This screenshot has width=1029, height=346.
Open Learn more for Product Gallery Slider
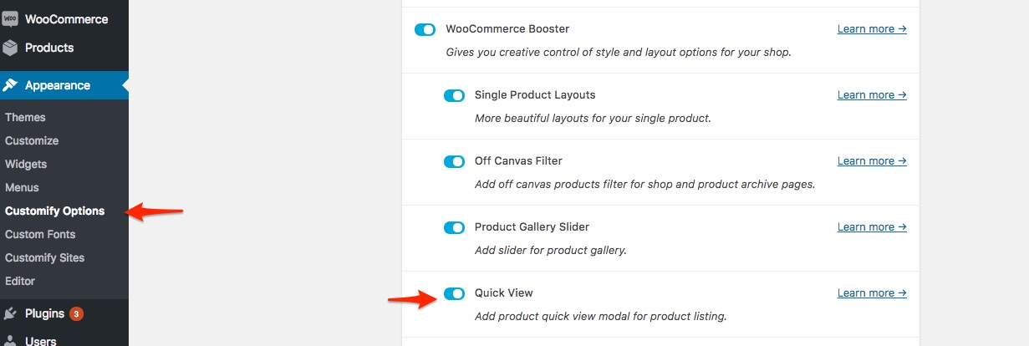coord(872,227)
